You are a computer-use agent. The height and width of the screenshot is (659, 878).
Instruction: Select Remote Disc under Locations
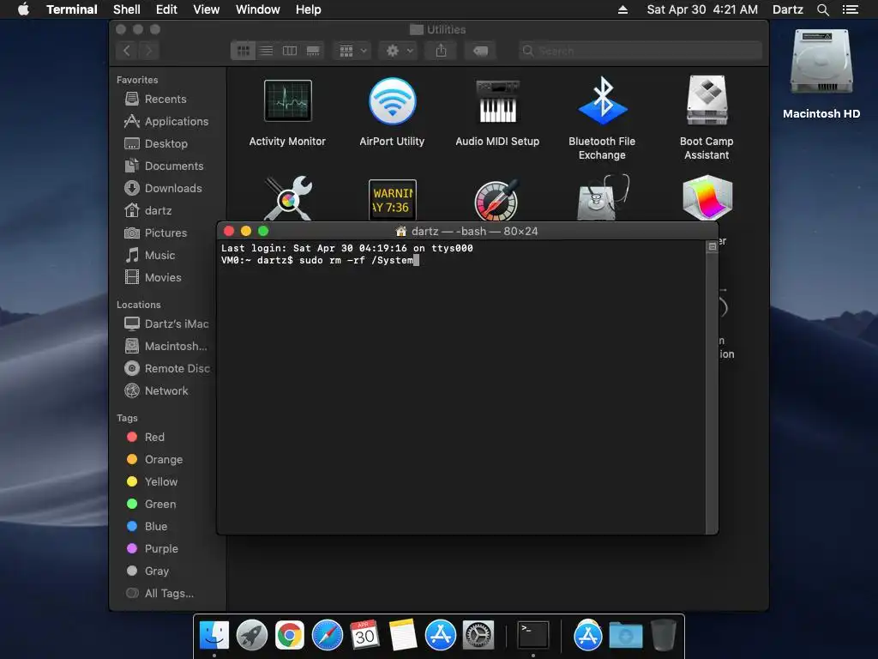[x=167, y=369]
